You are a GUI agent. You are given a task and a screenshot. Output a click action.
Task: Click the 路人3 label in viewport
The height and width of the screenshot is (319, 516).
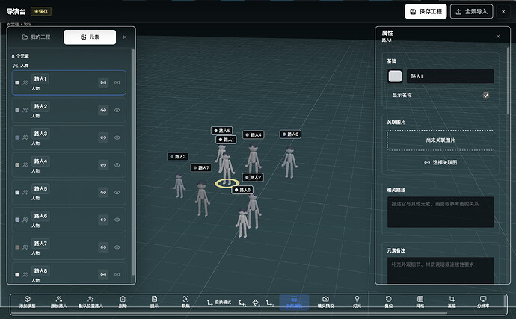tap(178, 157)
